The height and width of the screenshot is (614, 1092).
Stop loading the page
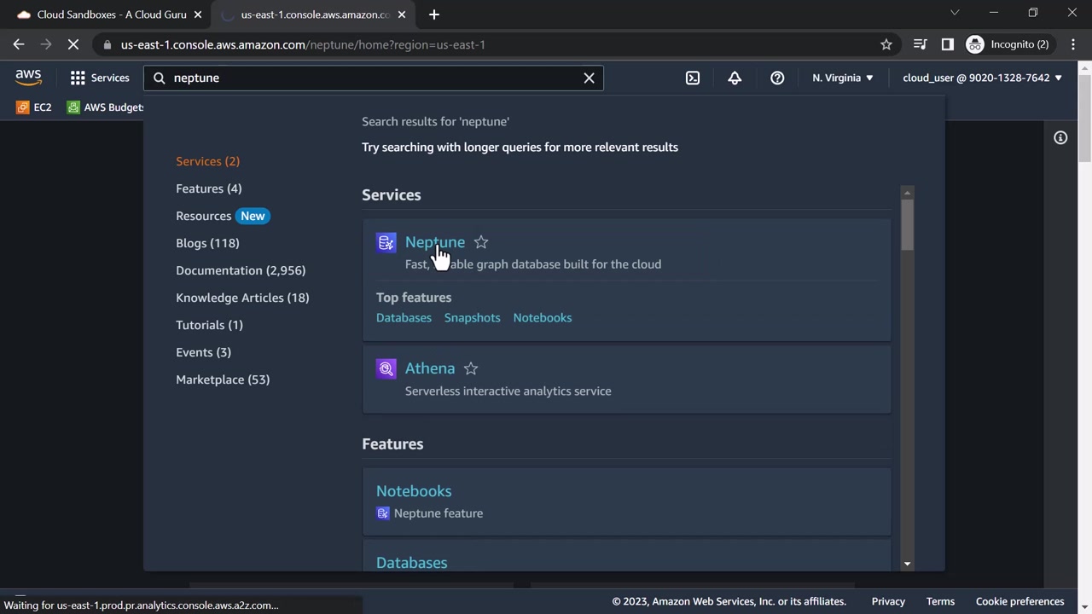tap(73, 44)
